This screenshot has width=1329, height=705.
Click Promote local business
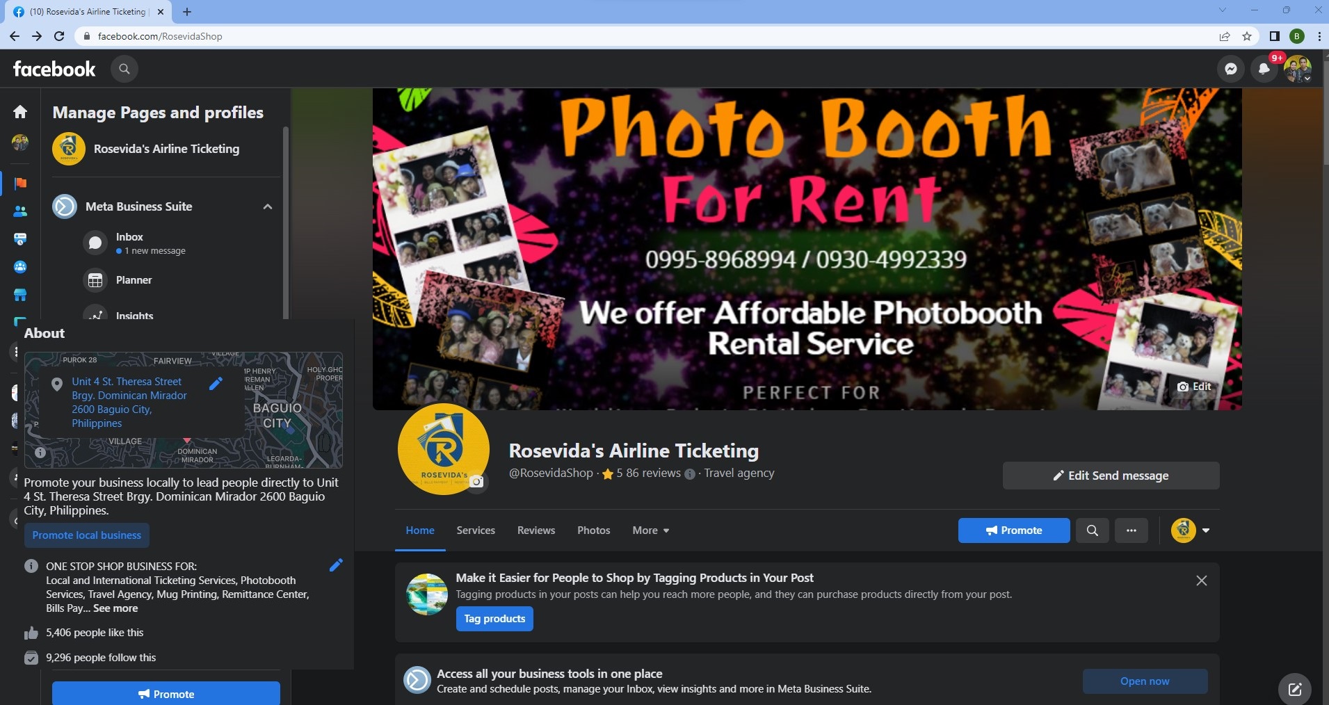(87, 535)
